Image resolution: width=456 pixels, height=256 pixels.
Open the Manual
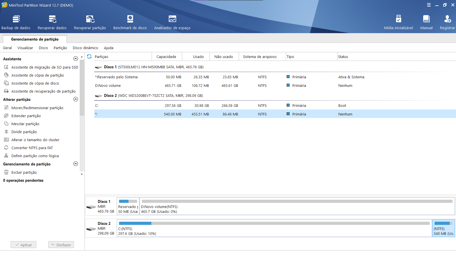click(x=426, y=23)
